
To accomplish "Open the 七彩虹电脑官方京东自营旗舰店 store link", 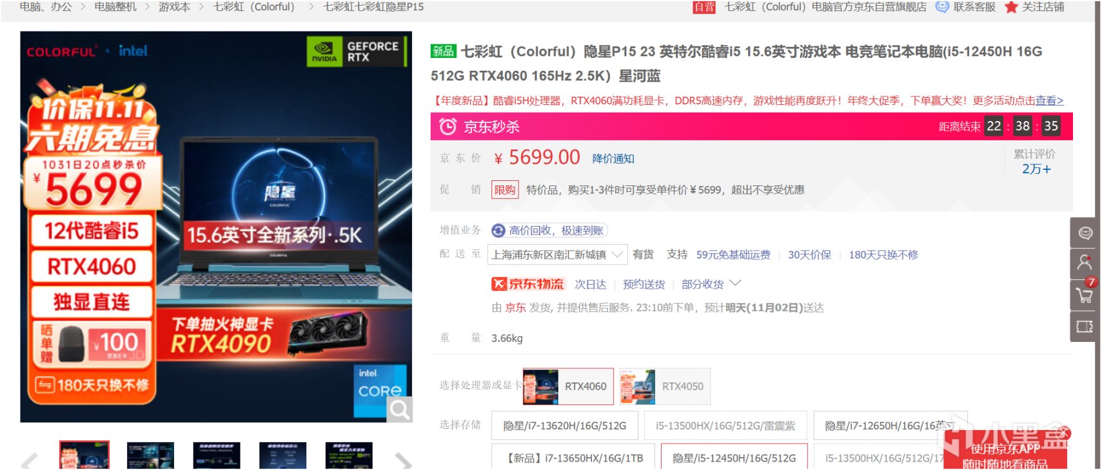I will (825, 7).
